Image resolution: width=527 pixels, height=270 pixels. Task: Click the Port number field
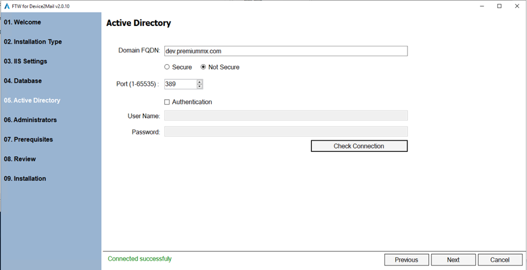pyautogui.click(x=180, y=84)
